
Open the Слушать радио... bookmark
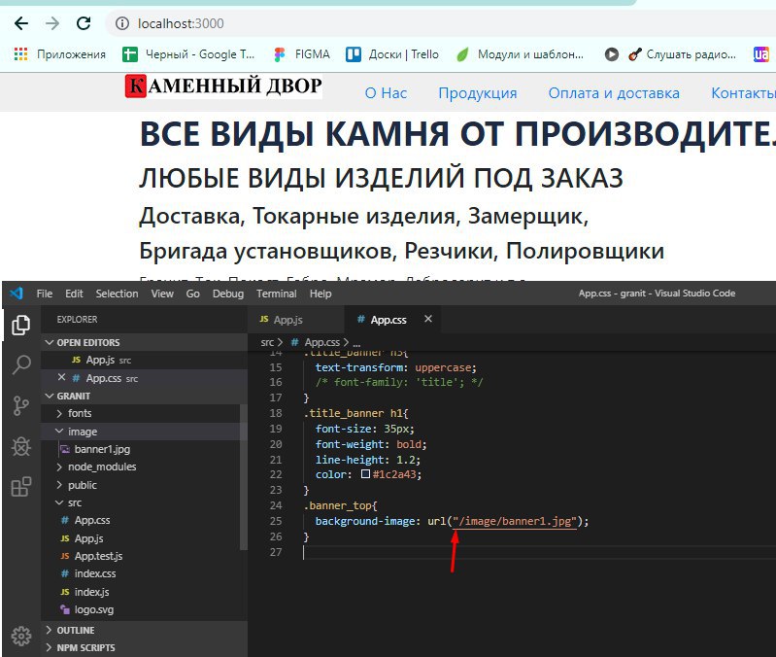(x=682, y=54)
